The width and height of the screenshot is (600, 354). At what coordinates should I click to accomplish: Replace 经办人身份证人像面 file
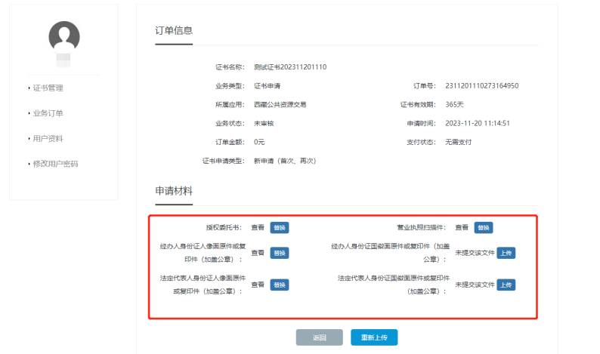(x=280, y=253)
